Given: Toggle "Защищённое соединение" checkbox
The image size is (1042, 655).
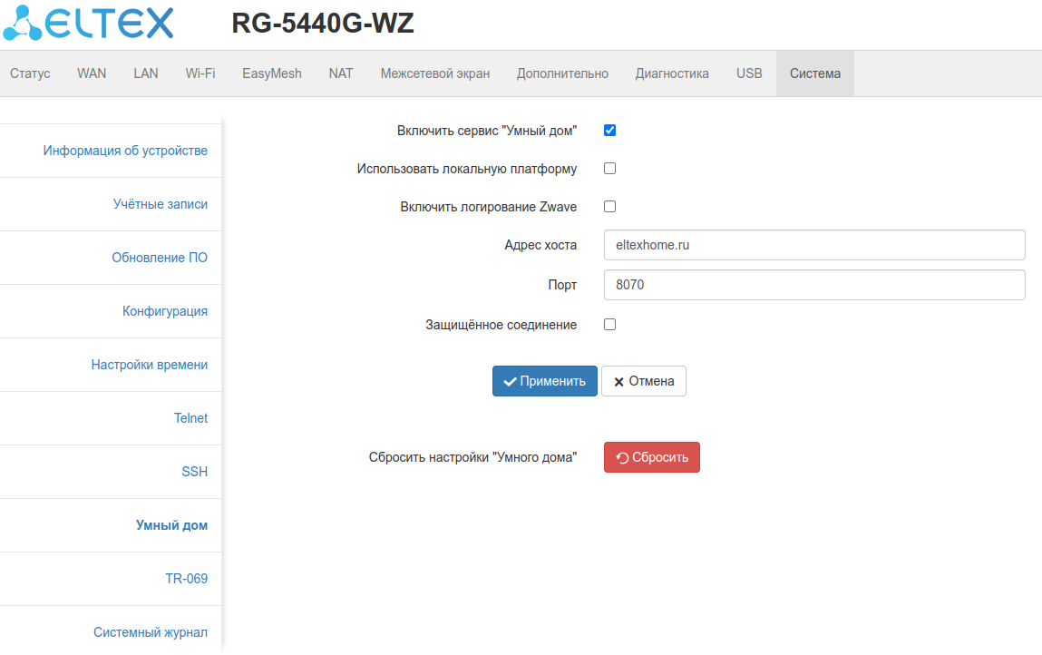Looking at the screenshot, I should 609,325.
